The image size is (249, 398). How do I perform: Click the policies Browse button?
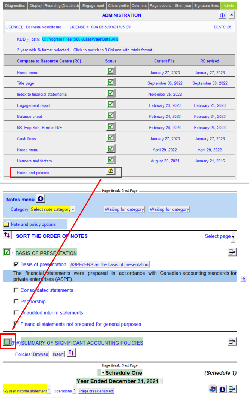[40, 354]
